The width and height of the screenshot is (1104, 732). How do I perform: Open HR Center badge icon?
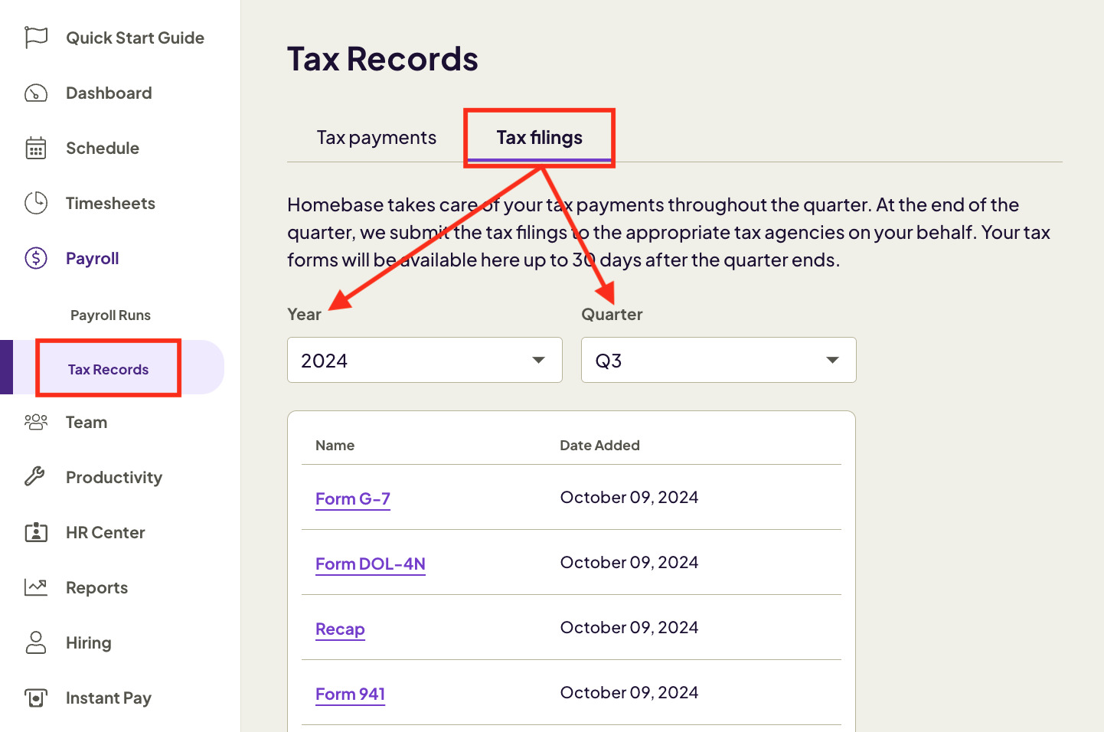tap(35, 532)
